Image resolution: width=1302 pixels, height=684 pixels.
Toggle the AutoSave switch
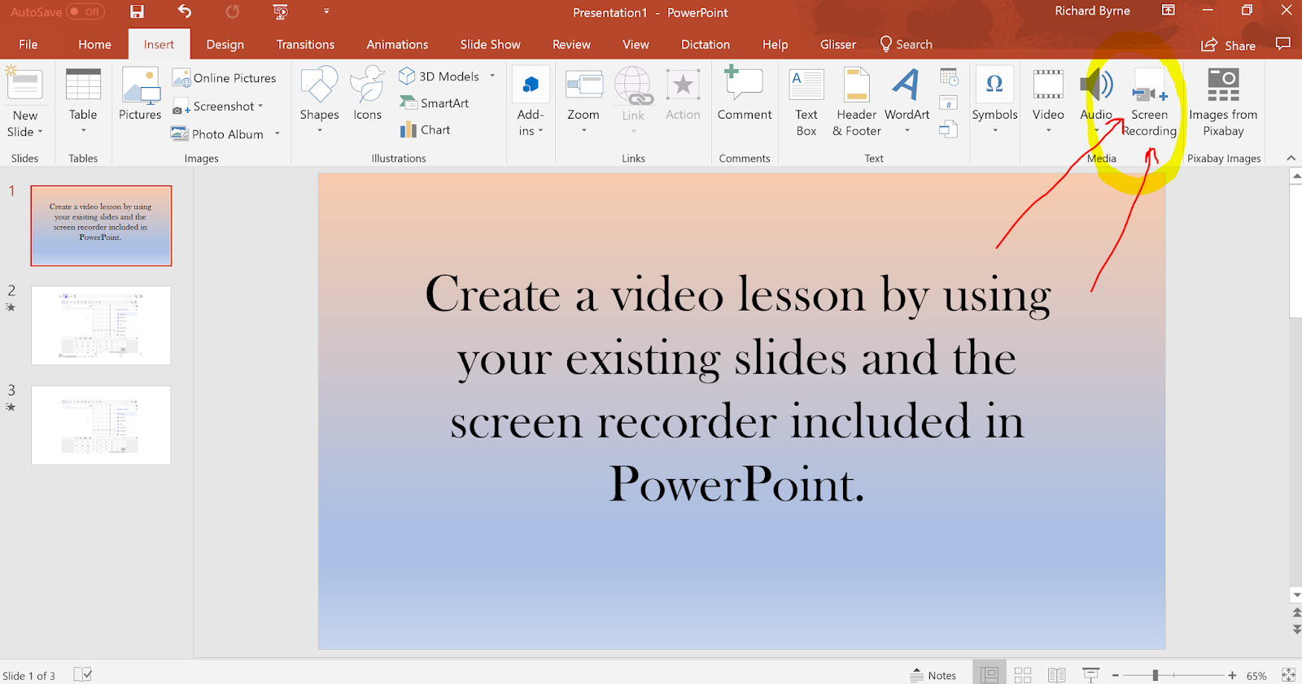coord(85,11)
